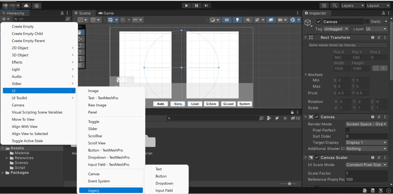This screenshot has height=194, width=393.
Task: Check the Pixel Perfect checkbox
Action: (347, 130)
